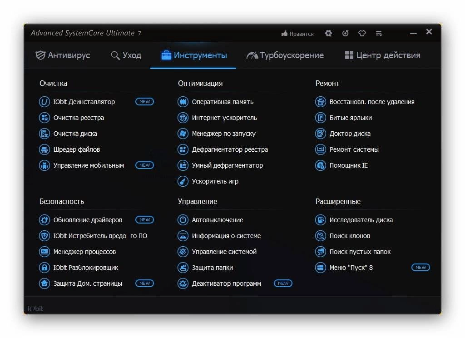This screenshot has height=338, width=465.
Task: Click the Менеджер процессов label
Action: click(84, 252)
